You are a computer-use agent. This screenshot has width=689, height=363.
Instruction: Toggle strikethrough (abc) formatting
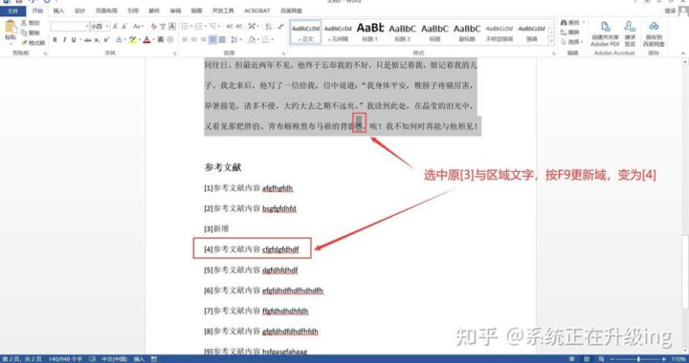pos(88,40)
